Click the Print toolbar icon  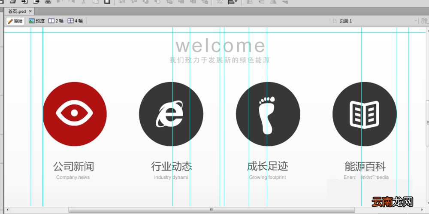coord(48,1)
